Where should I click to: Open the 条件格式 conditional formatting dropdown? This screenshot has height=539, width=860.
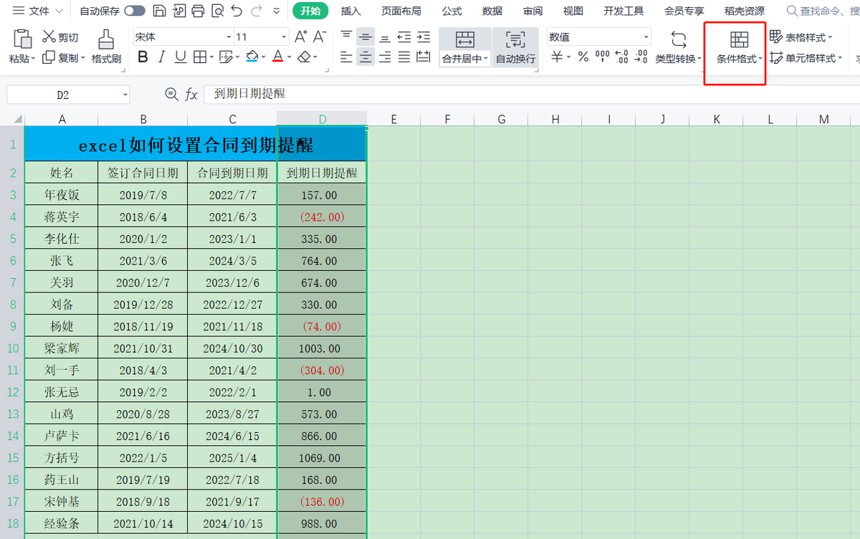coord(739,48)
